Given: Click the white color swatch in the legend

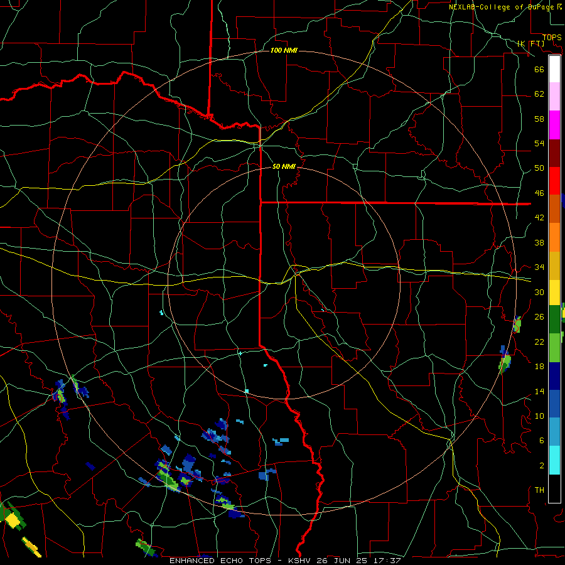Looking at the screenshot, I should [554, 69].
